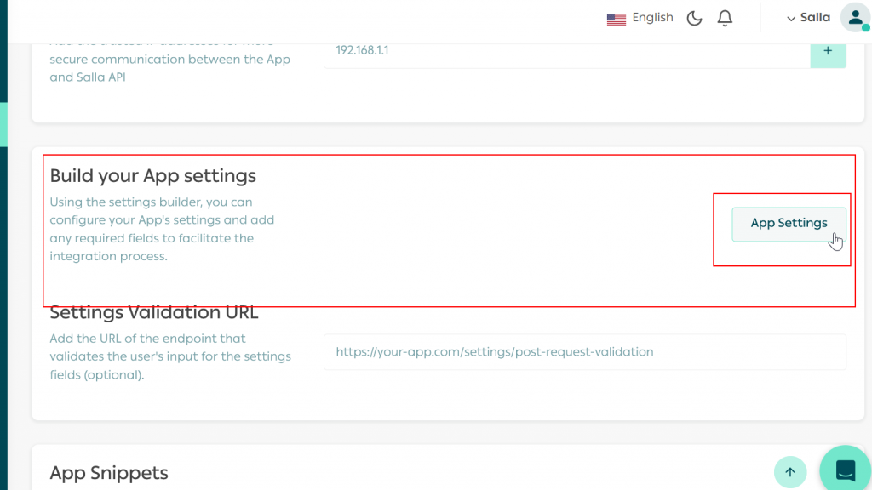
Task: Open the Settings Validation URL section
Action: click(x=154, y=312)
